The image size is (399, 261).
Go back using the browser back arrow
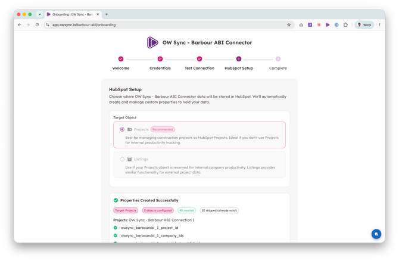pos(20,25)
